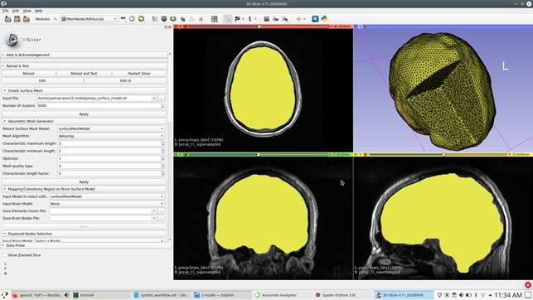Open the Markups module icon
Viewport: 533px width, 300px height.
pos(191,19)
